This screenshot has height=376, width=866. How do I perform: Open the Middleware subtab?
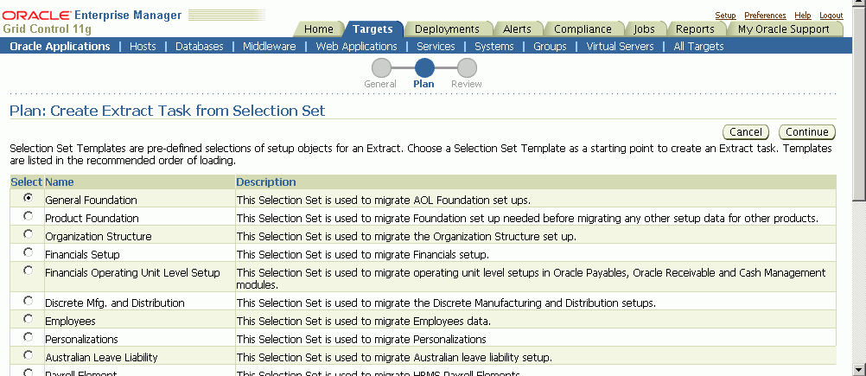pyautogui.click(x=270, y=47)
